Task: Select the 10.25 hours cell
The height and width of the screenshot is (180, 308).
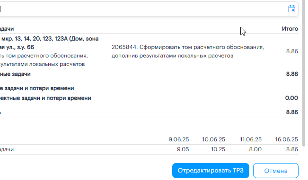Action: pyautogui.click(x=218, y=149)
